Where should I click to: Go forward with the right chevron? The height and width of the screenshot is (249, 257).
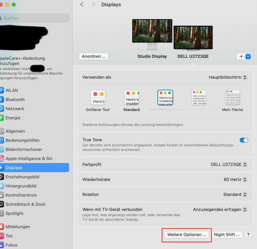(93, 5)
